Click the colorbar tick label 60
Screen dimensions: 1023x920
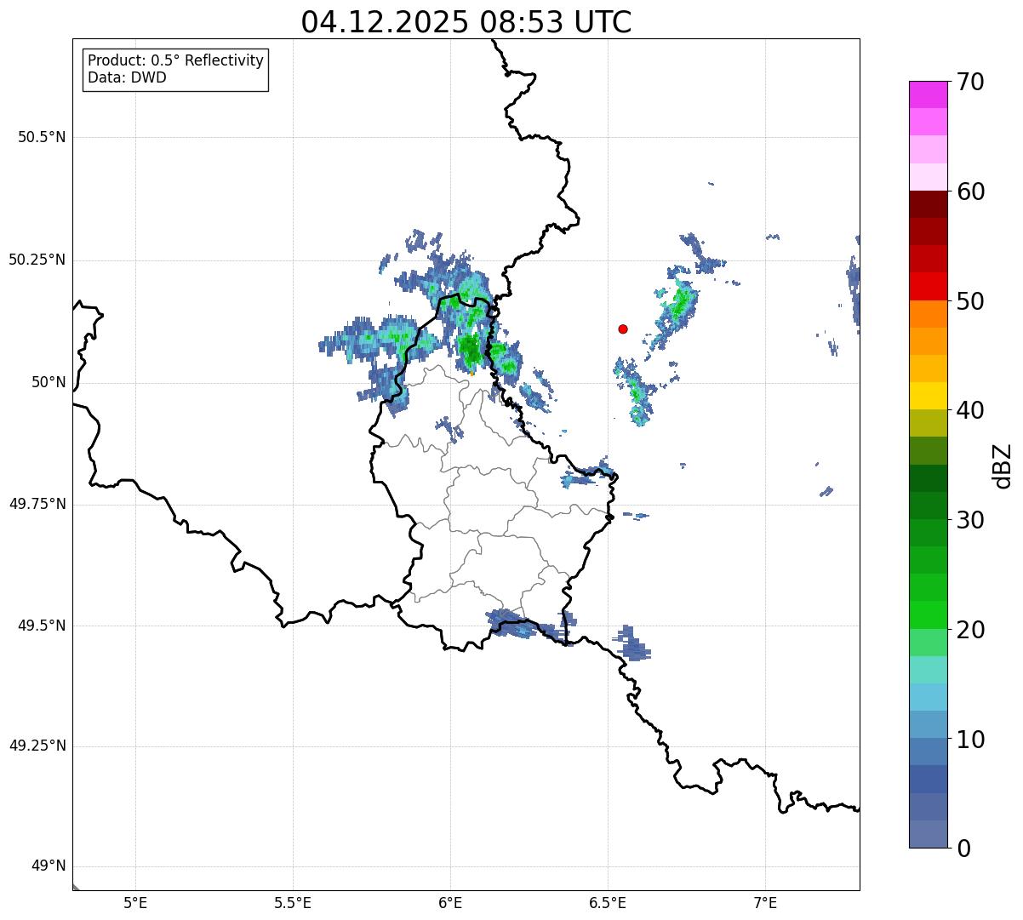970,191
